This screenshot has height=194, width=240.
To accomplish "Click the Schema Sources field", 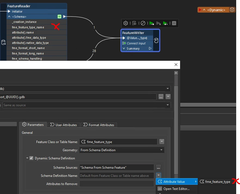I will point(117,167).
